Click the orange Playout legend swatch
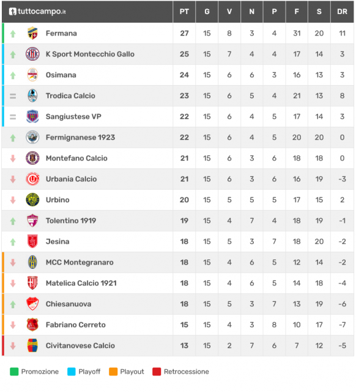 [113, 372]
